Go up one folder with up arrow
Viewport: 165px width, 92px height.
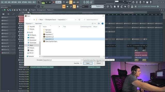34,20
